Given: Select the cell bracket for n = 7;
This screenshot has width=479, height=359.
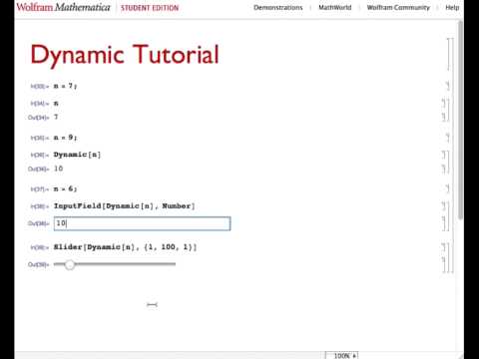Looking at the screenshot, I should pos(448,86).
